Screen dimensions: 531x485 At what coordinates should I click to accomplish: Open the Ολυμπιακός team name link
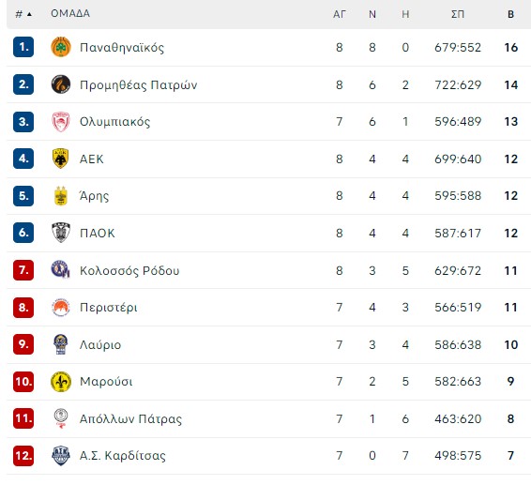(x=114, y=122)
